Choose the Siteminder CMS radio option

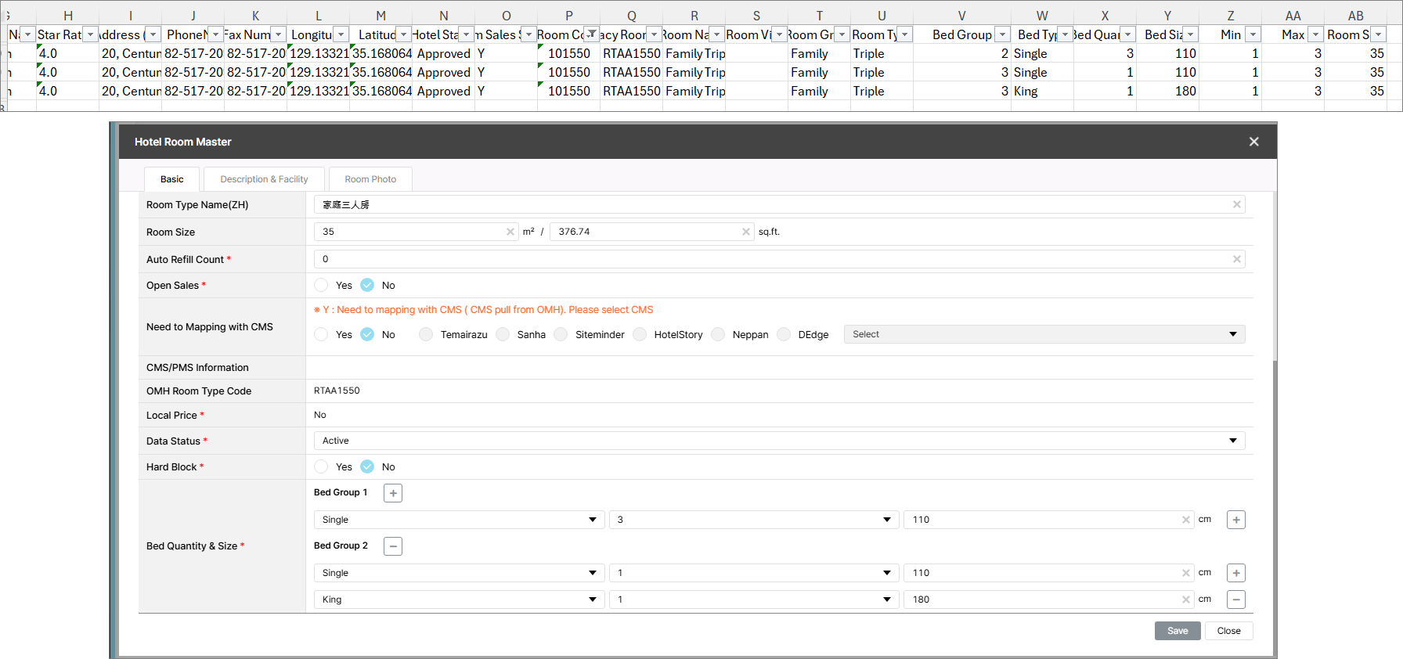(x=561, y=335)
